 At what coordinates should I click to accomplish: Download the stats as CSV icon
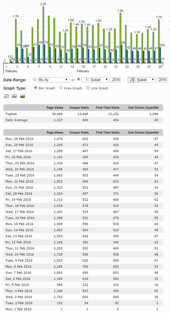click(x=14, y=96)
